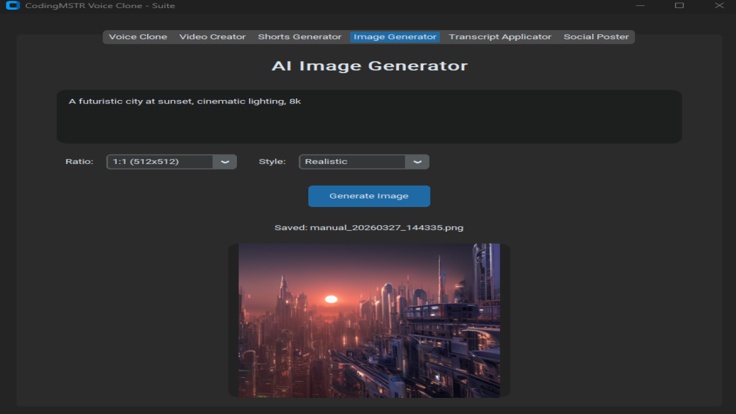Maximize the application window
The height and width of the screenshot is (414, 736).
[679, 6]
